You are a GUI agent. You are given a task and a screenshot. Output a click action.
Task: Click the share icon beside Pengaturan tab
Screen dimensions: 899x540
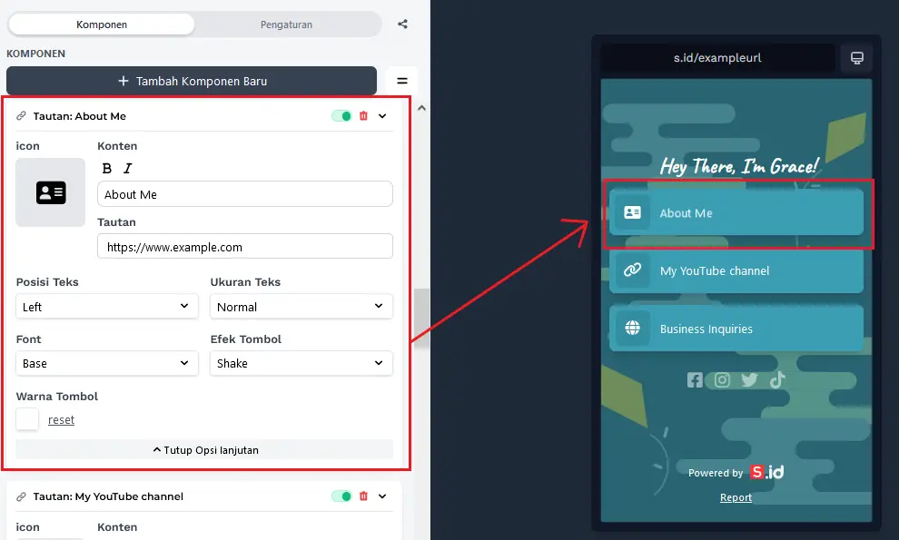tap(402, 25)
